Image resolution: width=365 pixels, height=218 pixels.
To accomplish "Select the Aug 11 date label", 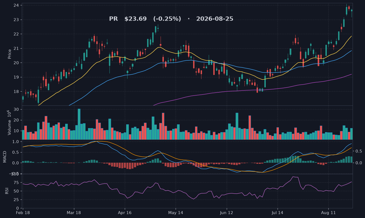I will [x=328, y=213].
